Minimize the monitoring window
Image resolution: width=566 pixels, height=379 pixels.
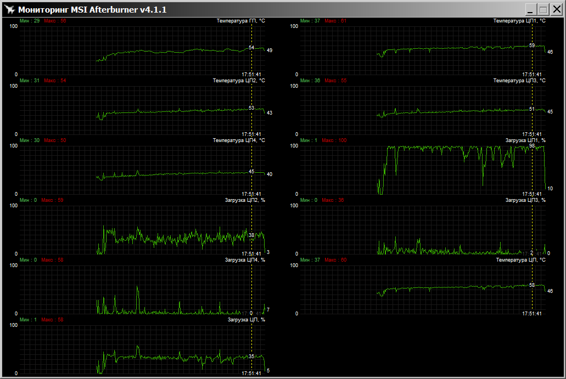tap(530, 9)
